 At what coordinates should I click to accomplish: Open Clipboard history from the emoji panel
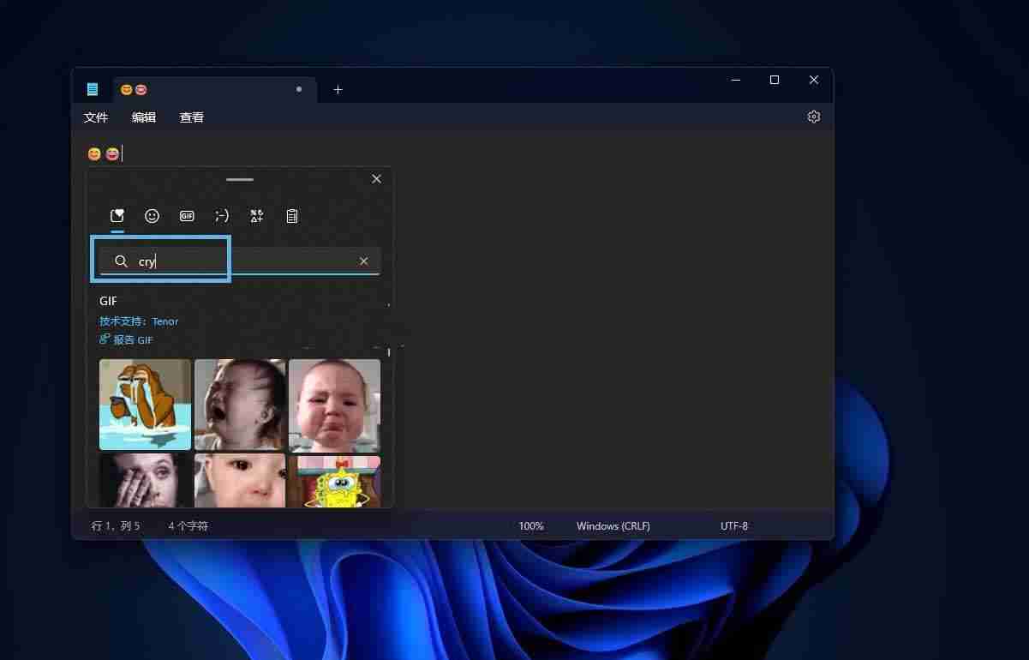click(x=292, y=216)
